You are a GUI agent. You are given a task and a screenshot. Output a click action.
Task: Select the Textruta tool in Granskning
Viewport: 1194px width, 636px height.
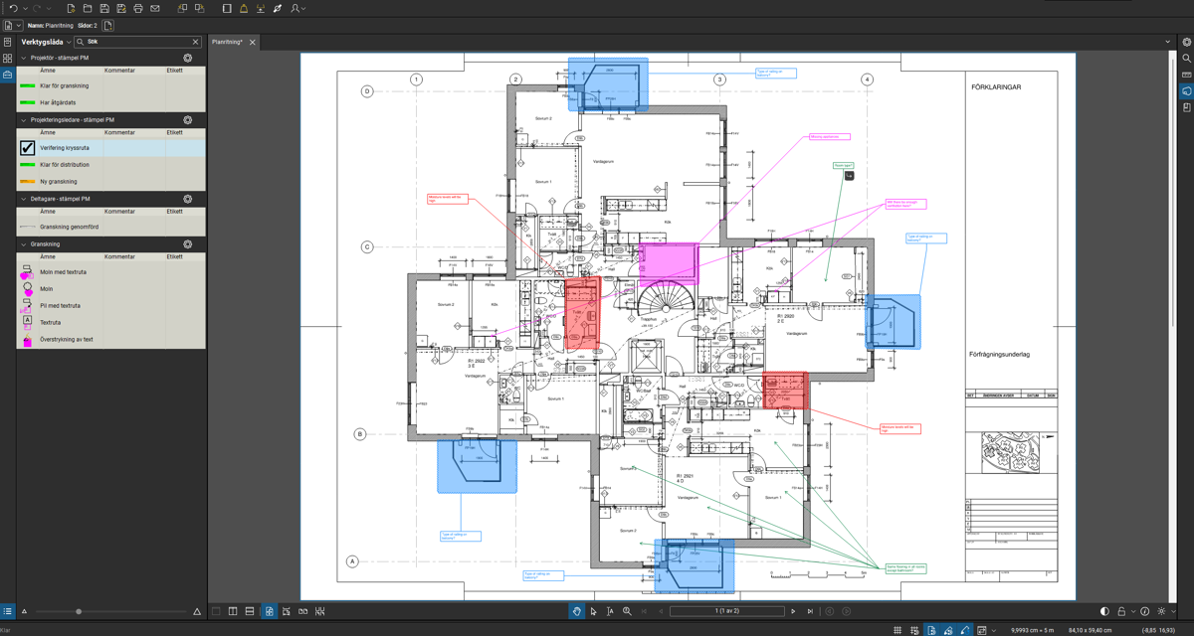click(110, 322)
